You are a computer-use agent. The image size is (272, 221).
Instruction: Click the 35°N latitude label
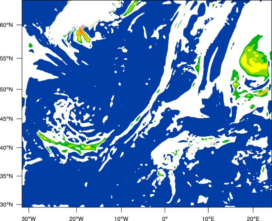[6, 176]
